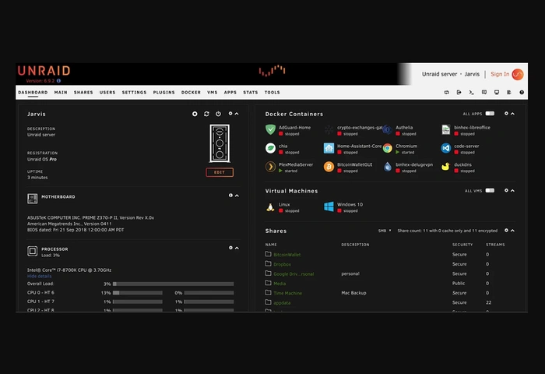545x374 pixels.
Task: Click the Windows 10 virtual machine icon
Action: (329, 206)
